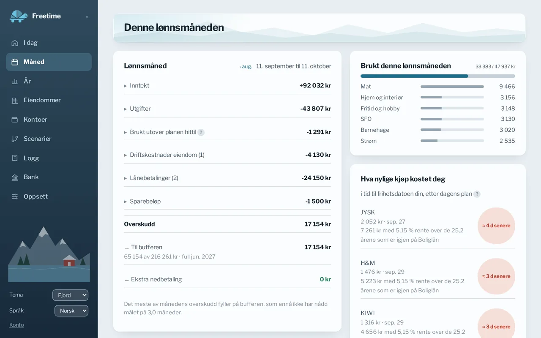This screenshot has height=338, width=541.
Task: Open the I dag page
Action: (49, 43)
